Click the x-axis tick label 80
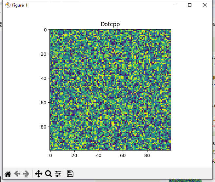 [x=147, y=155]
